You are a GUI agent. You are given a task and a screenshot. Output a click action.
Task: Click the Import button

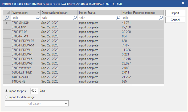point(175,13)
